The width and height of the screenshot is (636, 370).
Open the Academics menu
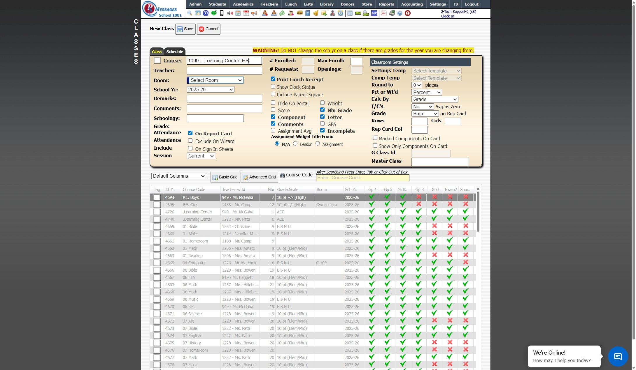tap(243, 4)
